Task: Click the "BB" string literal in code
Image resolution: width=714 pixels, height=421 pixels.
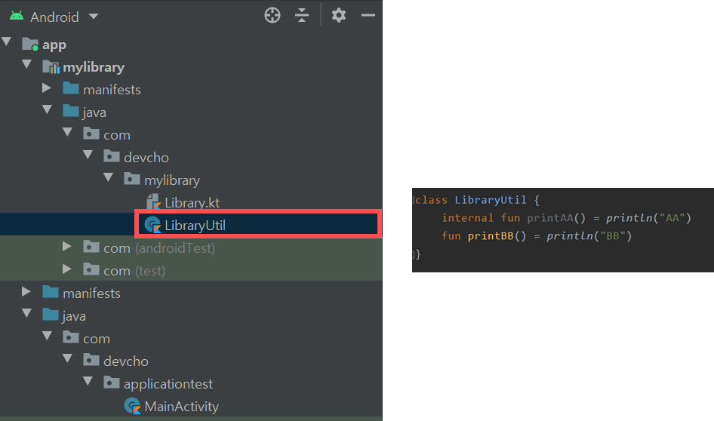Action: point(612,236)
